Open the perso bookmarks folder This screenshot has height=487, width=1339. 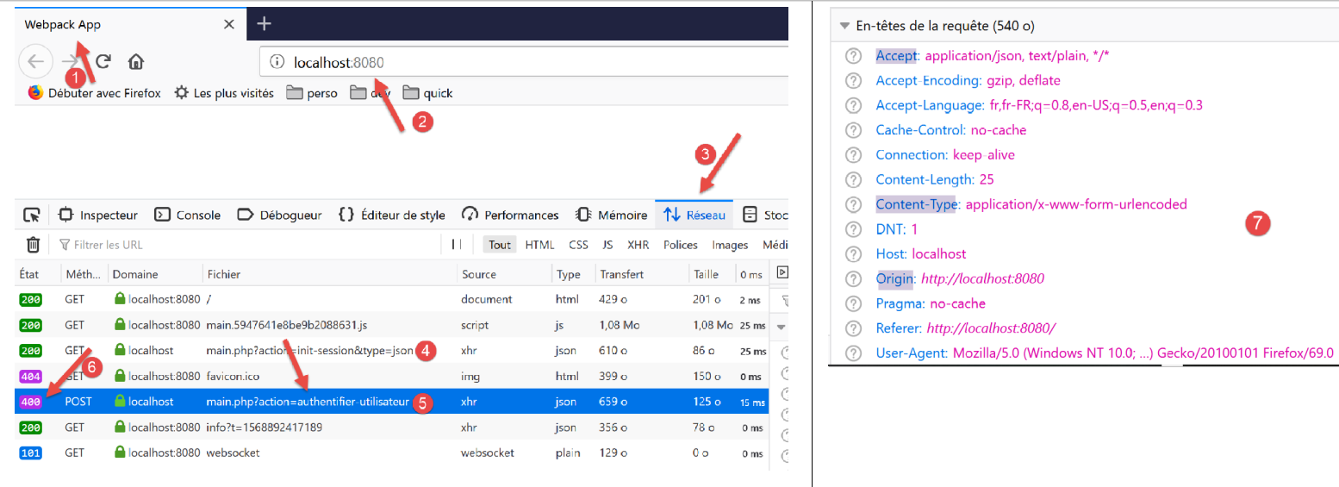coord(312,93)
